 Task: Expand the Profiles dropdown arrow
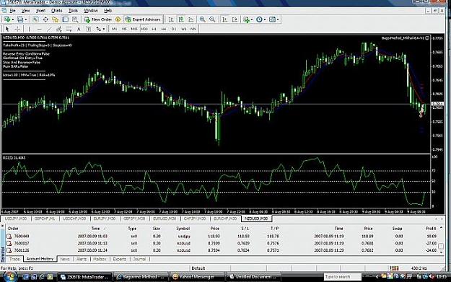26,19
